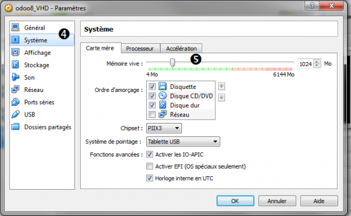Click the gear icon in title bar
This screenshot has height=216, width=351.
coord(9,8)
